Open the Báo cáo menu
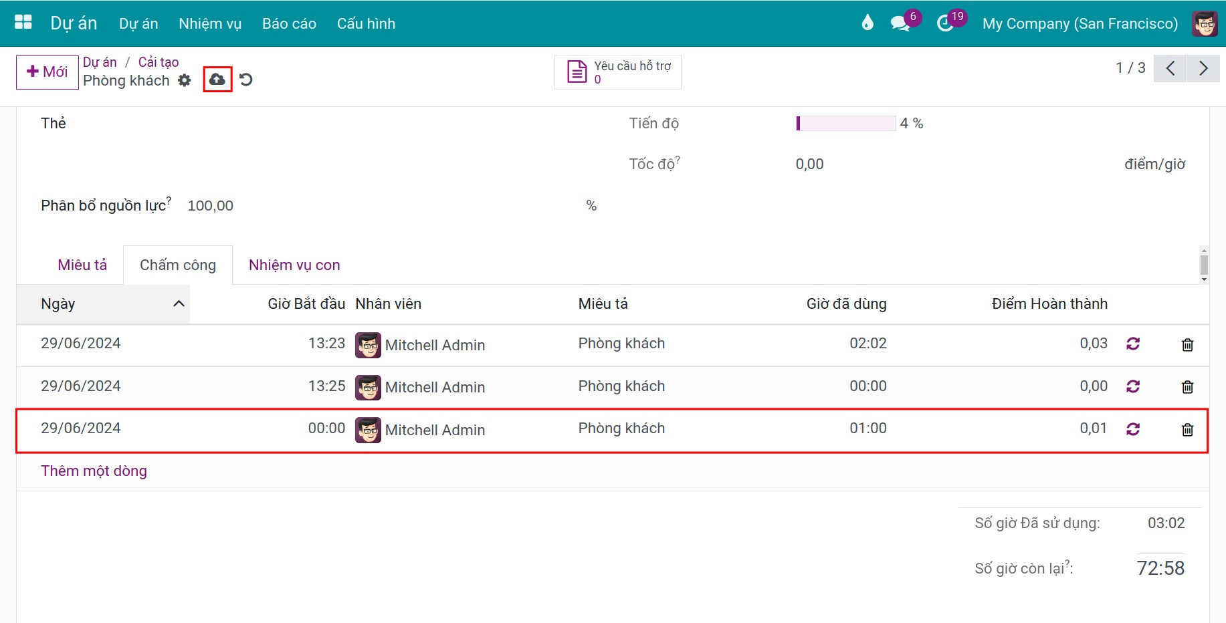 click(x=289, y=23)
